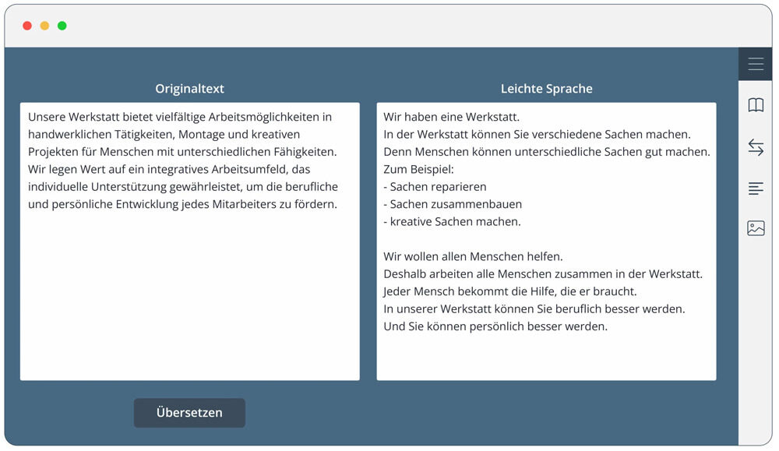The image size is (779, 451).
Task: Click the line "Zum Beispiel:"
Action: (419, 169)
